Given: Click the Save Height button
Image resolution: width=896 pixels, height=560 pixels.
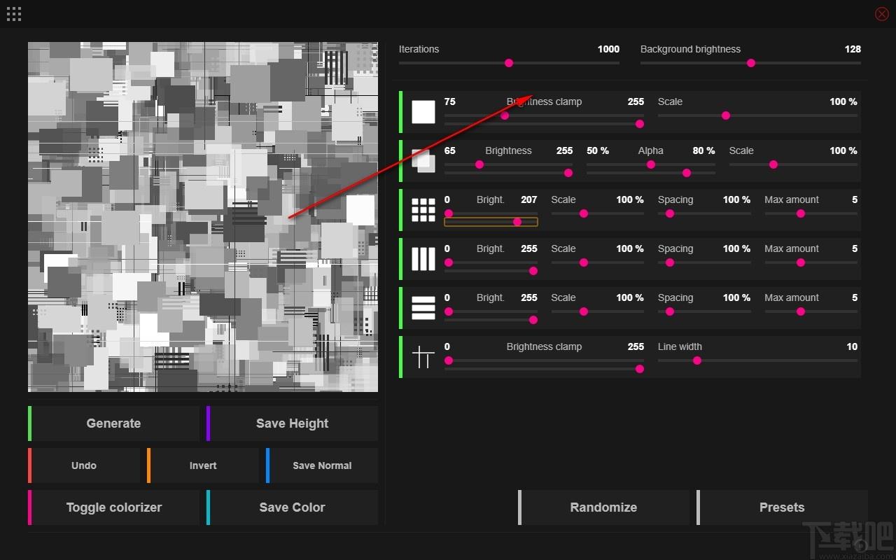Looking at the screenshot, I should [292, 423].
